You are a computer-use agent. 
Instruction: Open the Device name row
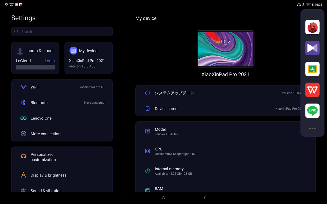pyautogui.click(x=218, y=109)
